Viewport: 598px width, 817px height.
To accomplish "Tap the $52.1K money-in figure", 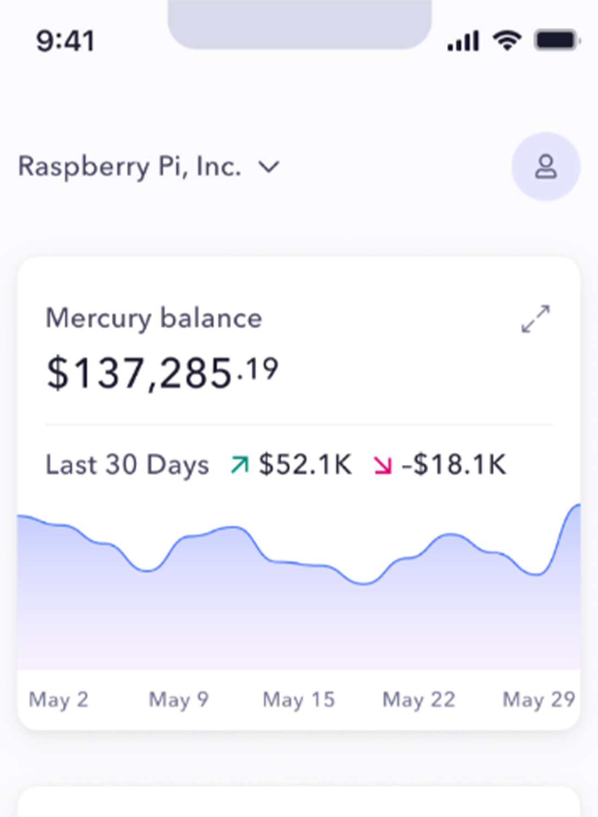I will click(x=305, y=465).
